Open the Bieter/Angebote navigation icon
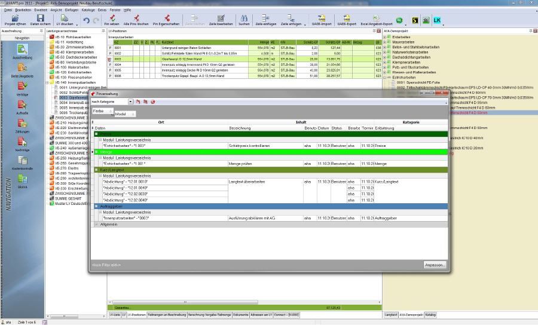The image size is (538, 325). pos(22,70)
